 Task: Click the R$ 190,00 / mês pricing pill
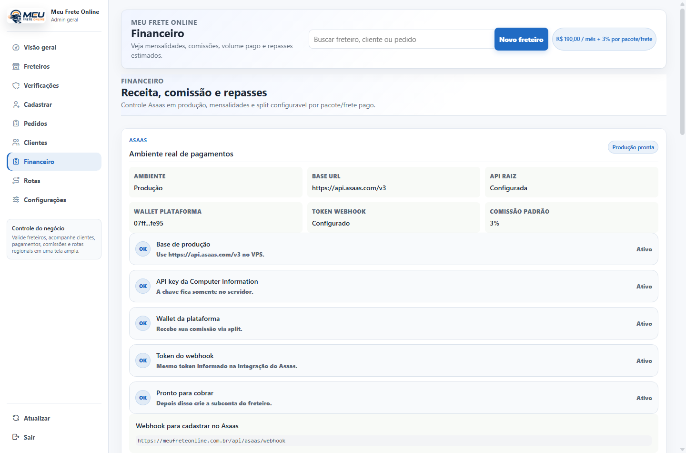click(x=604, y=39)
